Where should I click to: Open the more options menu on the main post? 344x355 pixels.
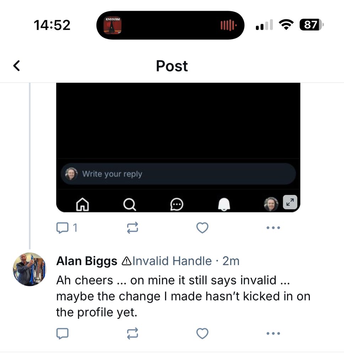point(273,228)
